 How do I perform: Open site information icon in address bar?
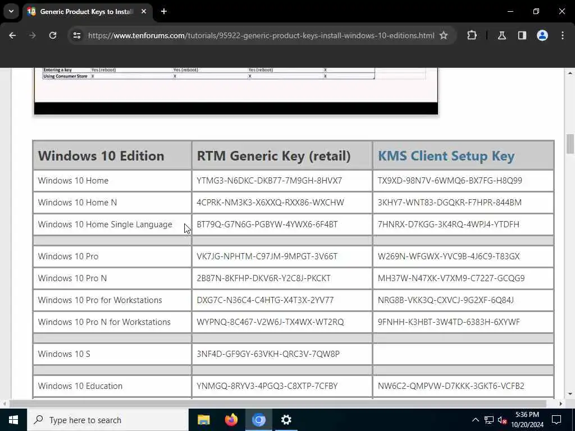tap(76, 35)
